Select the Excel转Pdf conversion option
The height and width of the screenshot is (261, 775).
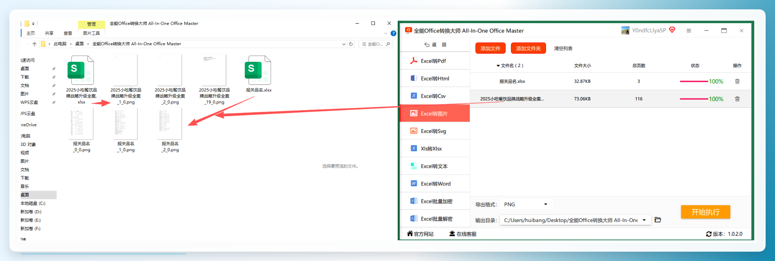point(435,61)
